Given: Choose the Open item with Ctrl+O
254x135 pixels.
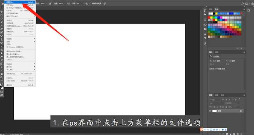Looking at the screenshot, I should tap(20, 5).
